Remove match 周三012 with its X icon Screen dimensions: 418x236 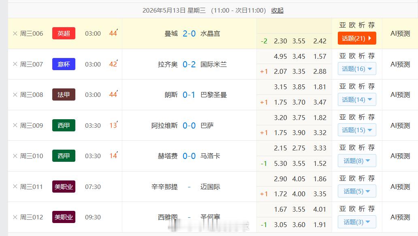[15, 217]
